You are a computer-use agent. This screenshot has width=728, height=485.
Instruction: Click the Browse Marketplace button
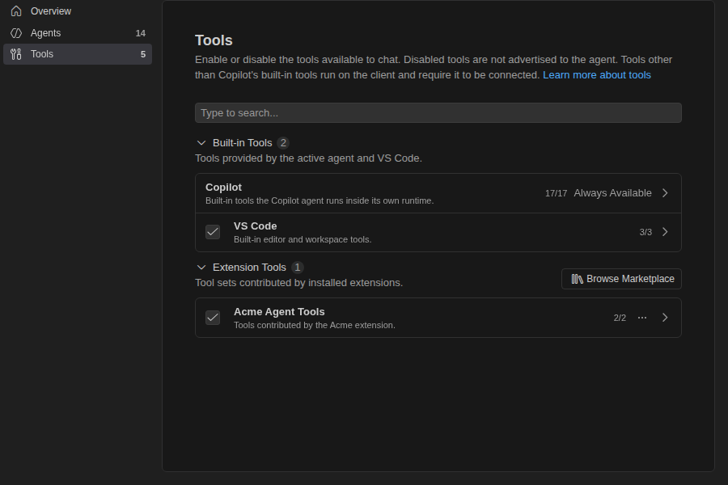pyautogui.click(x=621, y=279)
